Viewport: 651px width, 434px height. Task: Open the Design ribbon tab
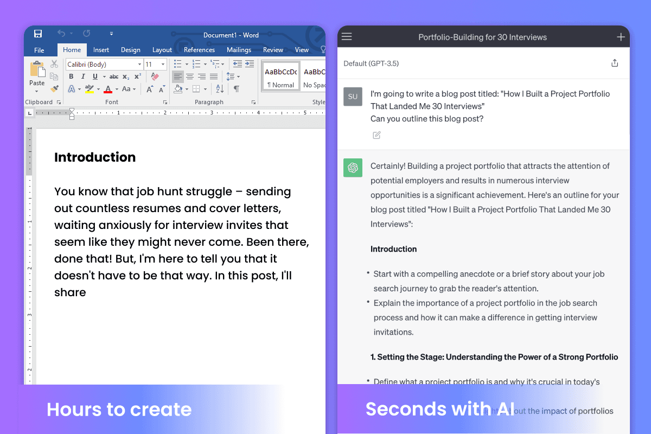coord(131,49)
